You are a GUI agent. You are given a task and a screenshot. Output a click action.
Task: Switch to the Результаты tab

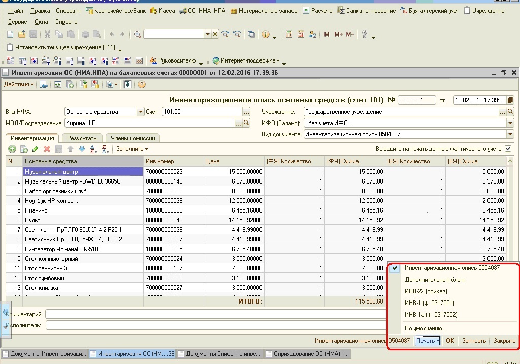[82, 138]
